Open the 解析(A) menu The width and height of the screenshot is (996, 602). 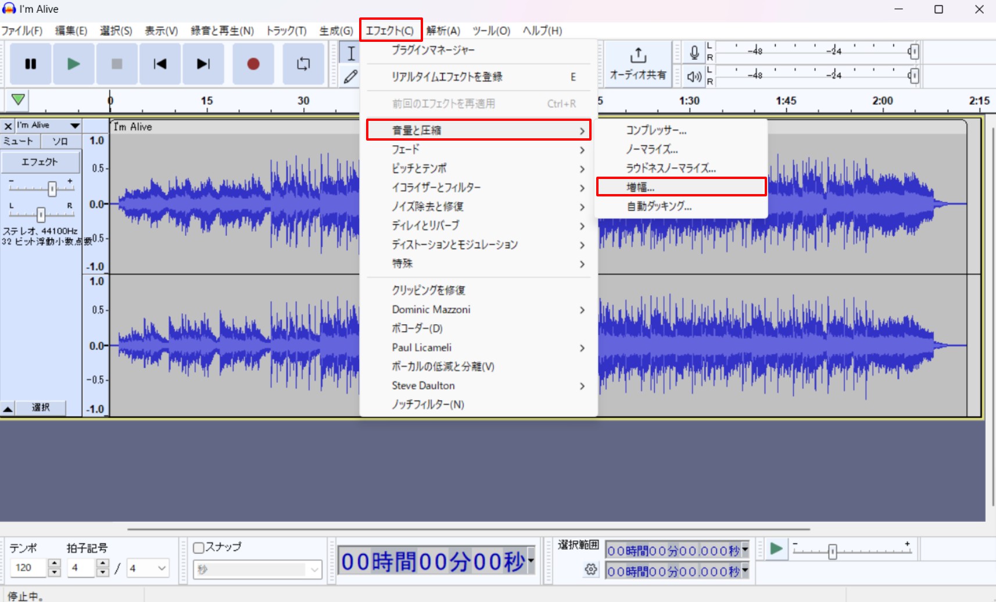tap(443, 31)
